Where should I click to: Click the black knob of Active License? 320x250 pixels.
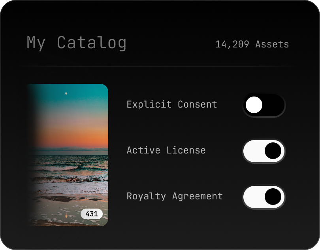(273, 151)
